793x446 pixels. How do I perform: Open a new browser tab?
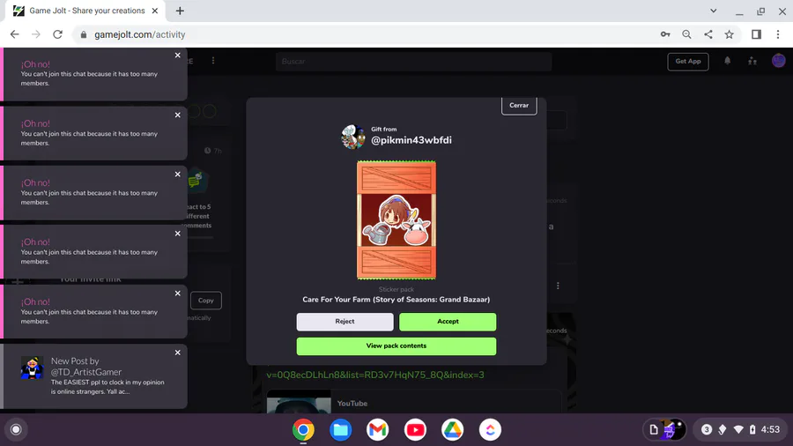click(180, 11)
